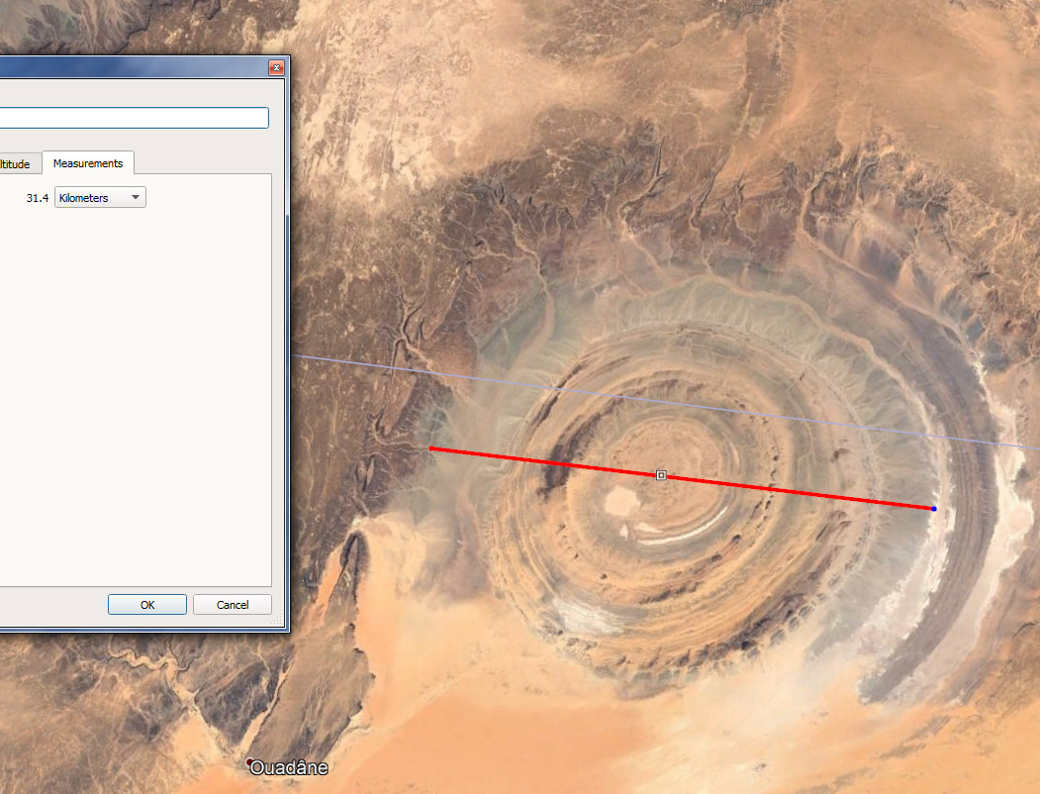Select the square midpoint handle on path

tap(661, 476)
